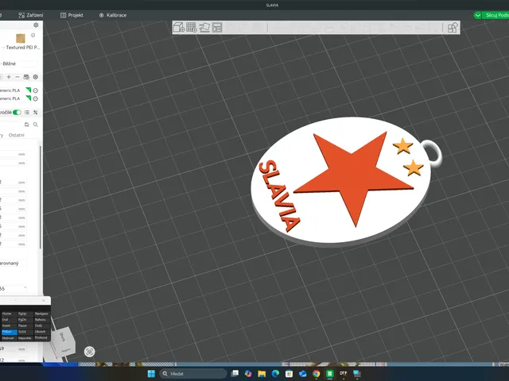Click the save preset icon

(26, 125)
